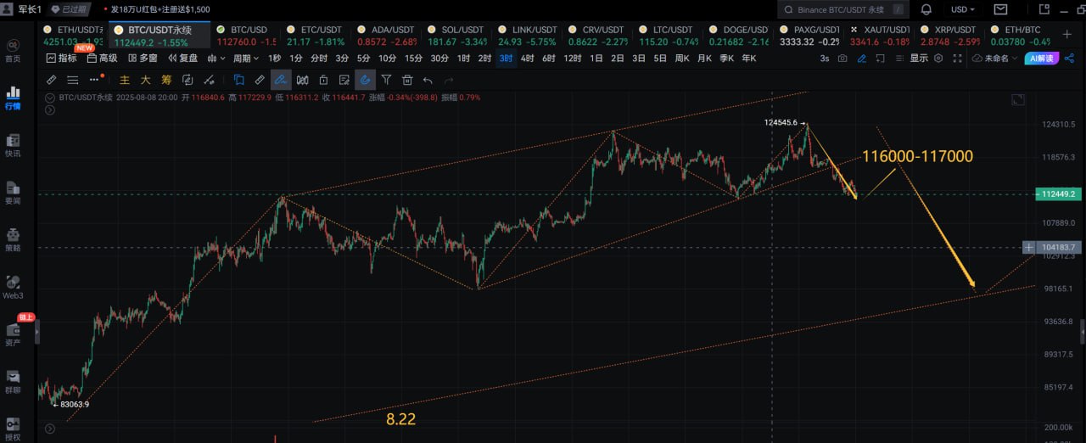This screenshot has width=1086, height=443.
Task: Toggle the lock drawings icon
Action: coord(323,80)
